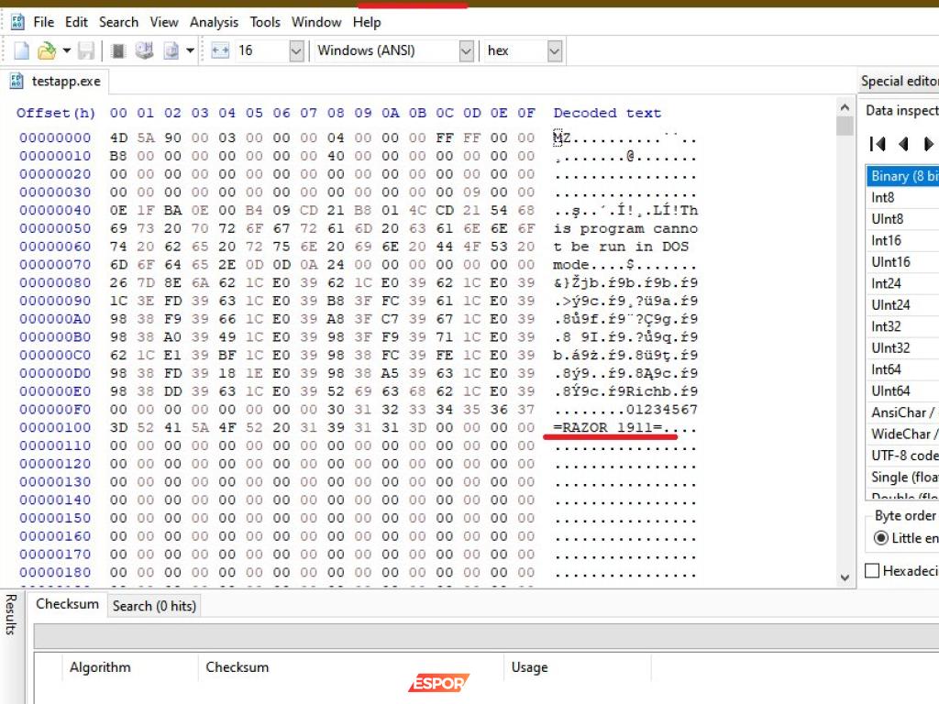This screenshot has width=939, height=704.
Task: Click the Save disk icon
Action: [86, 50]
